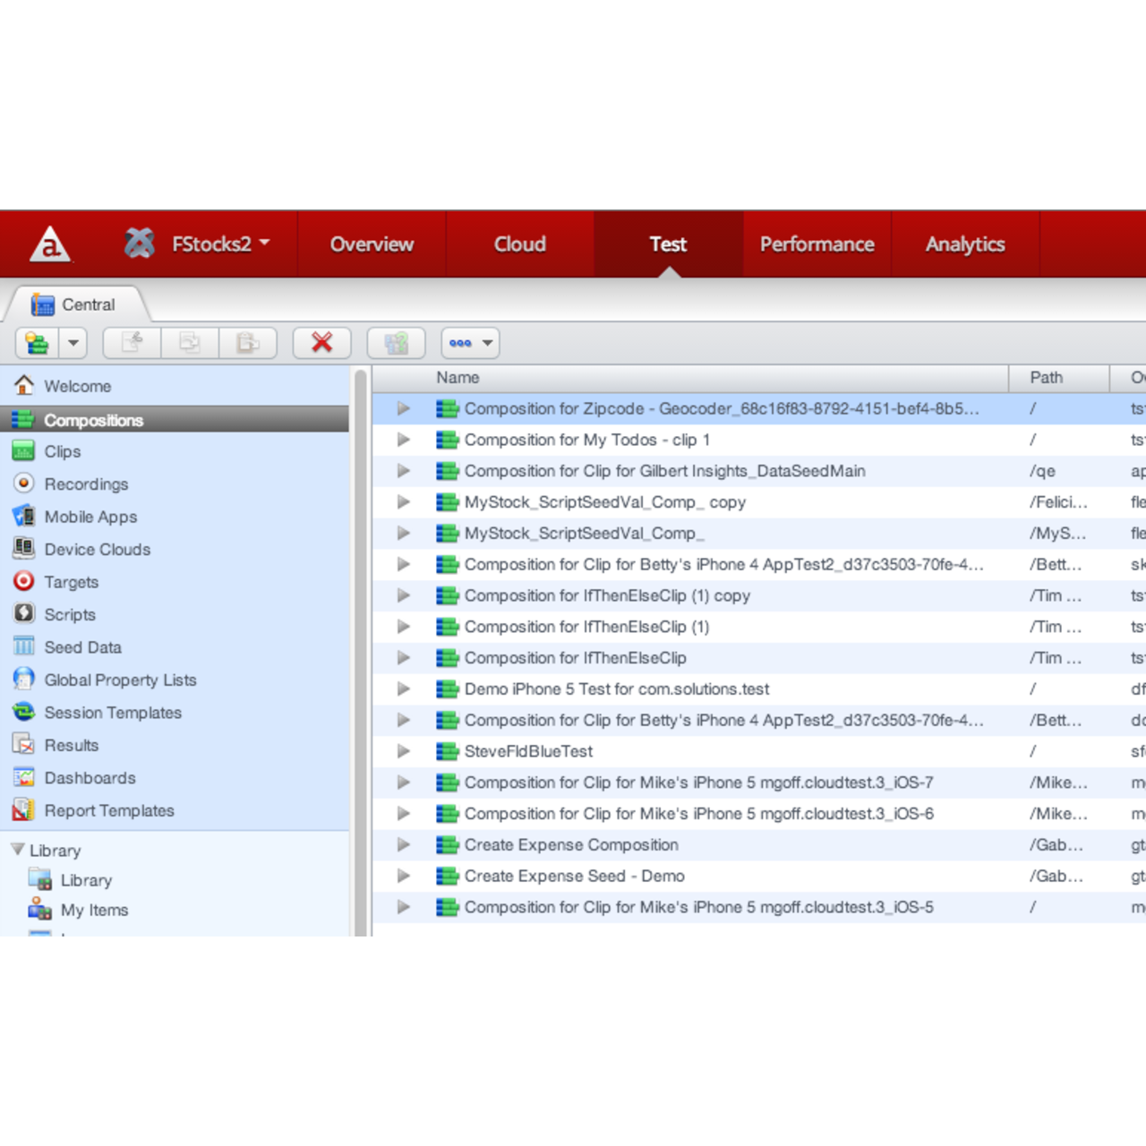Open the Targets icon in the sidebar
Image resolution: width=1146 pixels, height=1146 pixels.
coord(24,581)
